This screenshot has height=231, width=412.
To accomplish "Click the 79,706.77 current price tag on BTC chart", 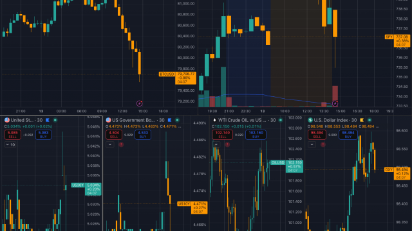I will tap(186, 78).
